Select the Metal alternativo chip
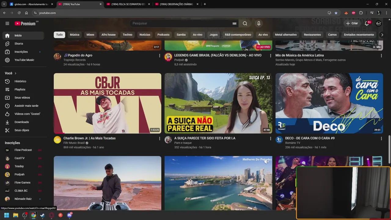The width and height of the screenshot is (391, 220). (286, 35)
